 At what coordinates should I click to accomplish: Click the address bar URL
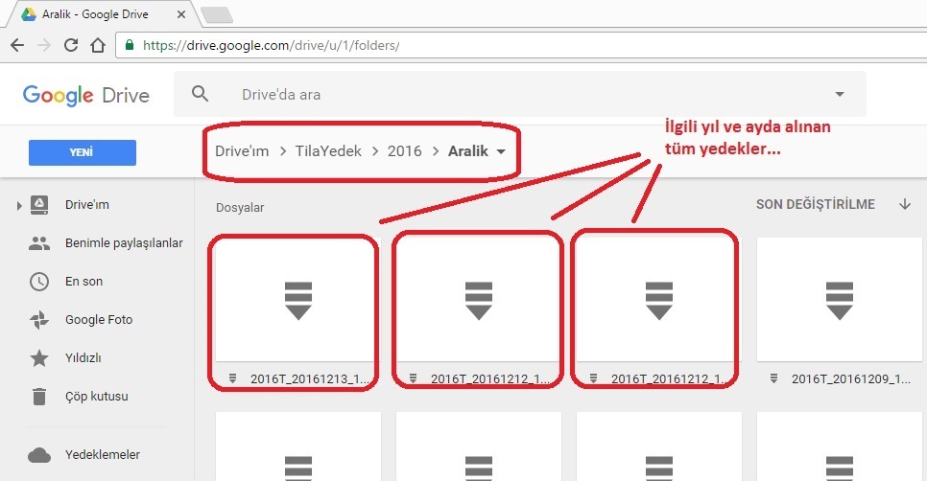pos(272,45)
